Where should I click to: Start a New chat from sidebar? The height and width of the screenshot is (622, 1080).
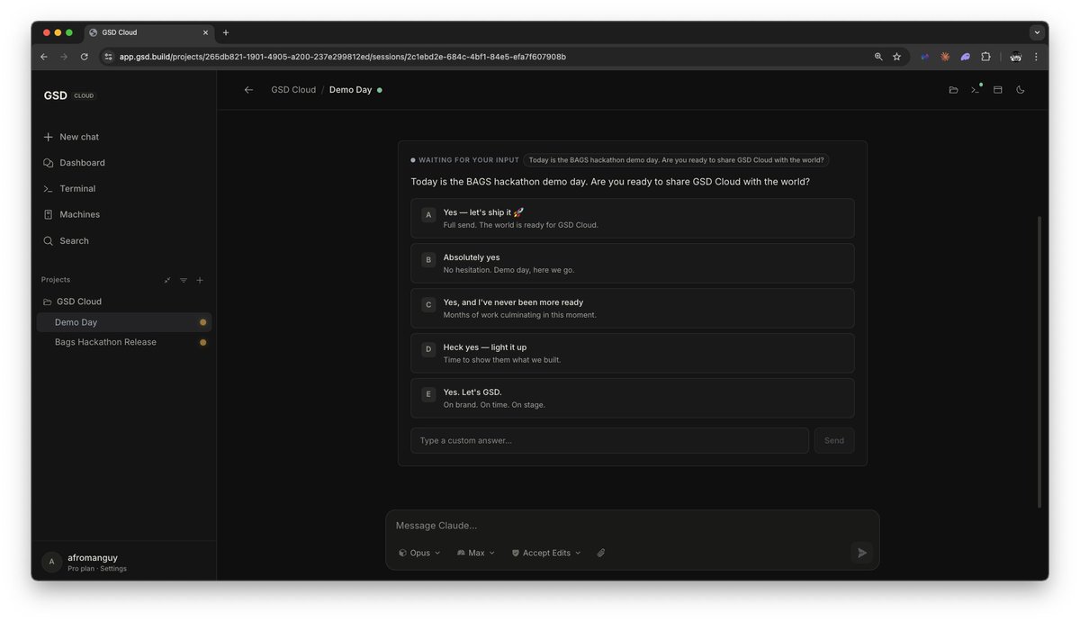click(x=71, y=137)
